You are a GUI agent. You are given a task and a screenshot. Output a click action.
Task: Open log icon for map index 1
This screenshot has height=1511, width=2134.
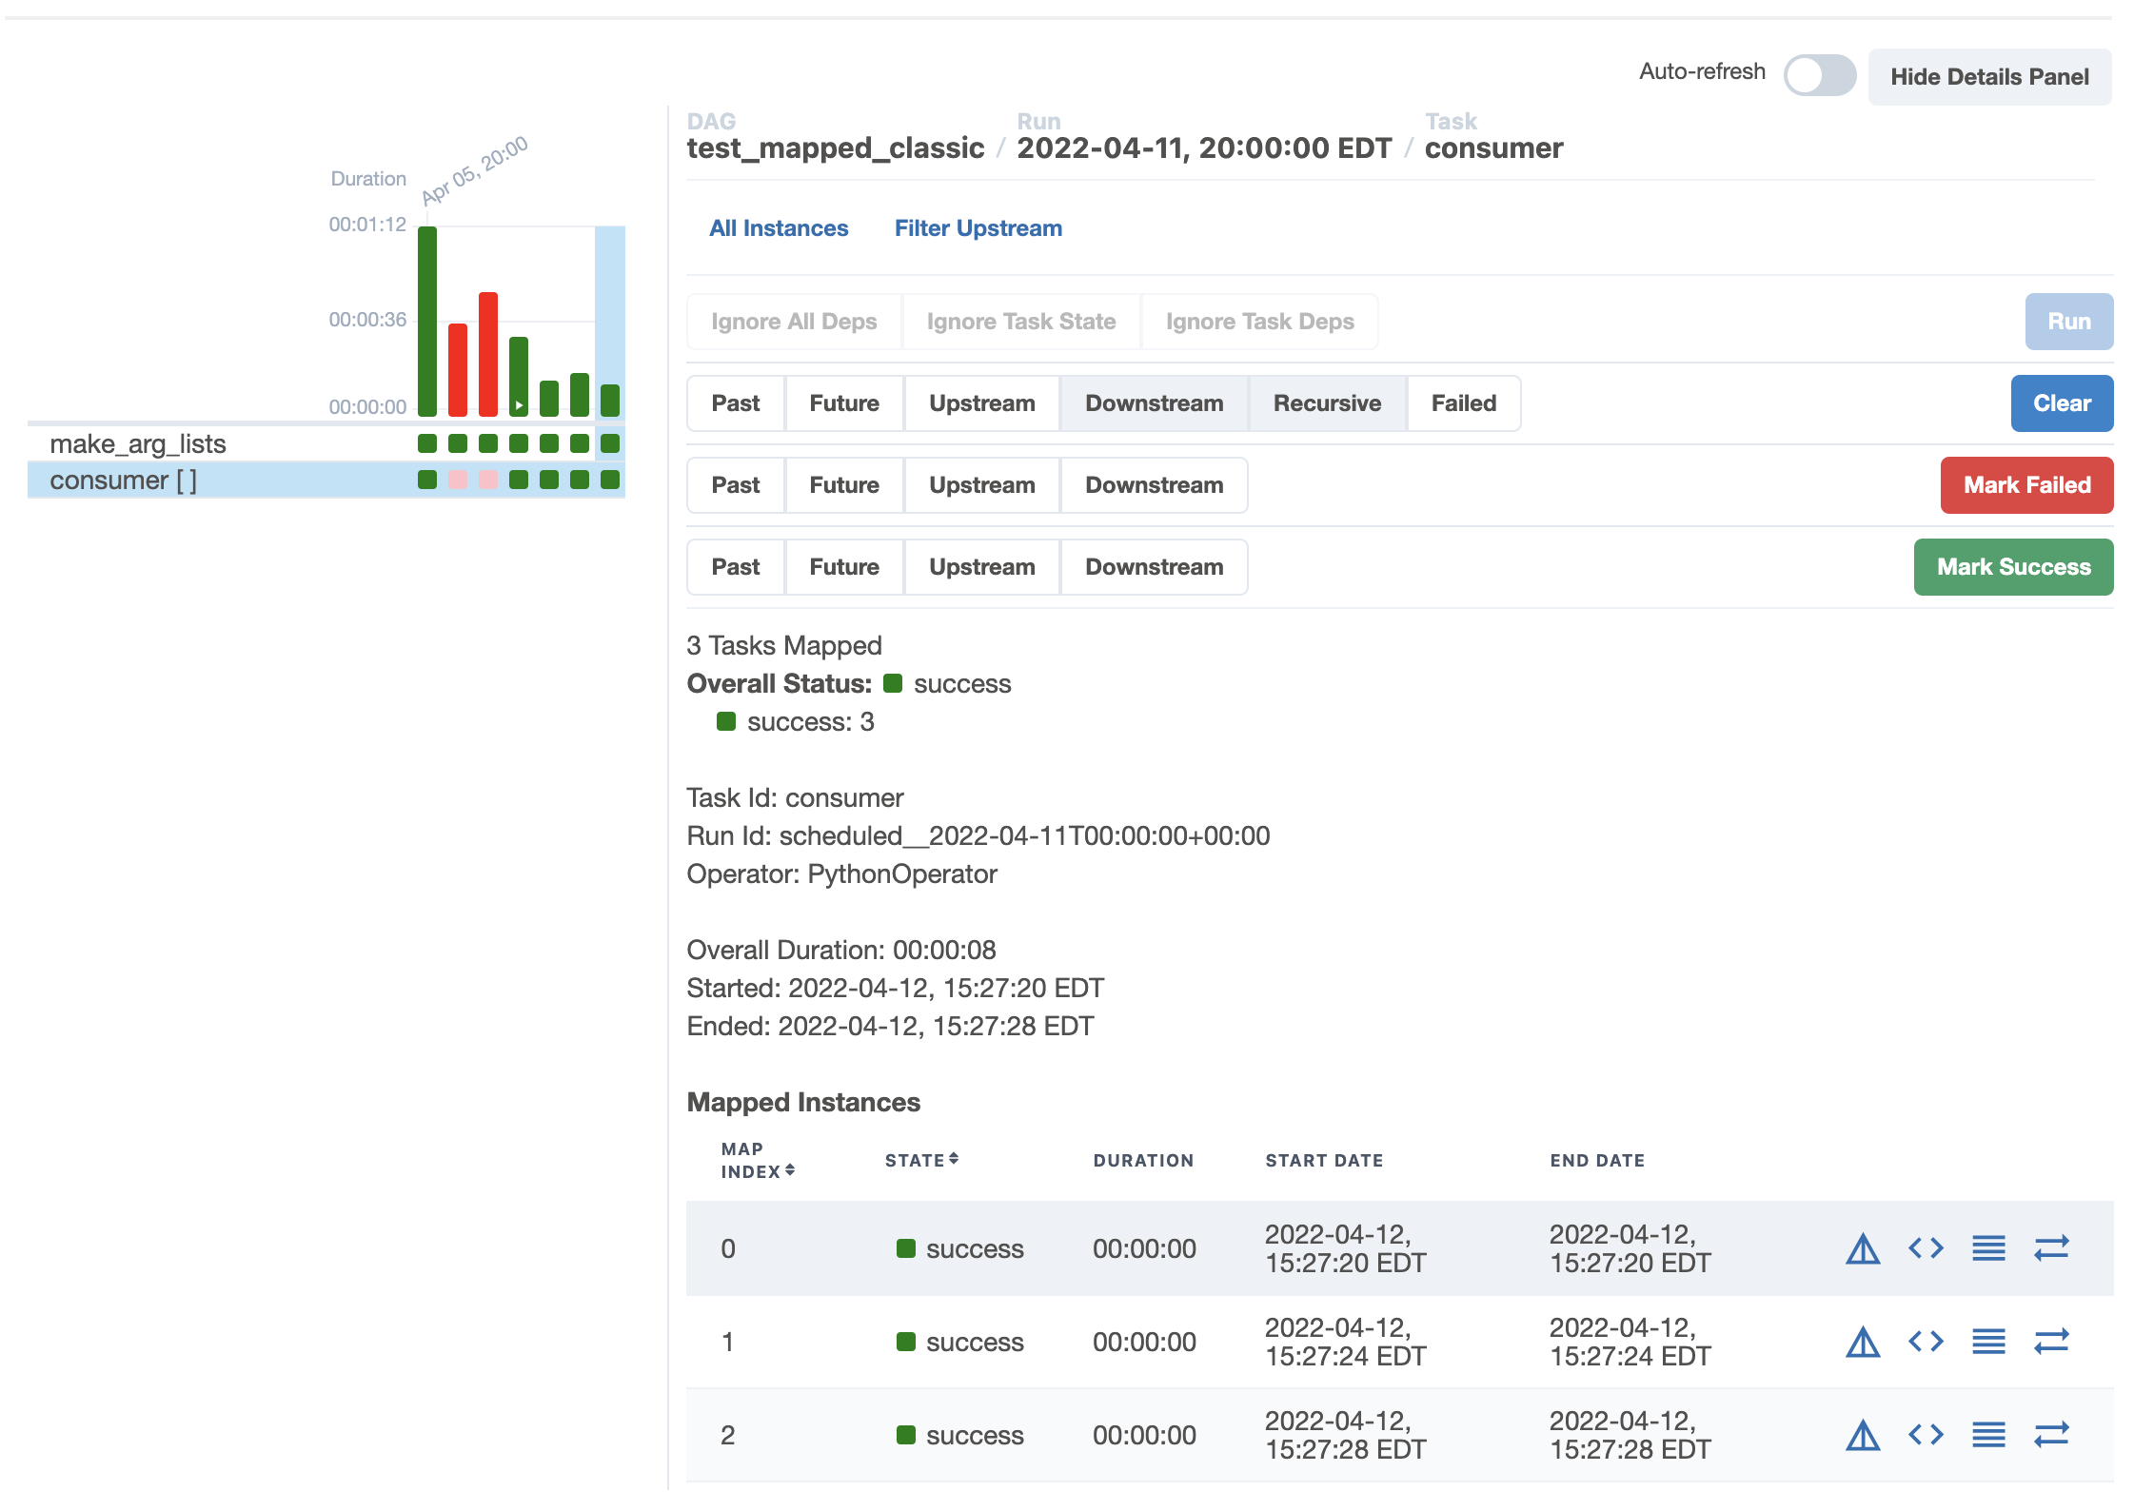coord(1988,1342)
